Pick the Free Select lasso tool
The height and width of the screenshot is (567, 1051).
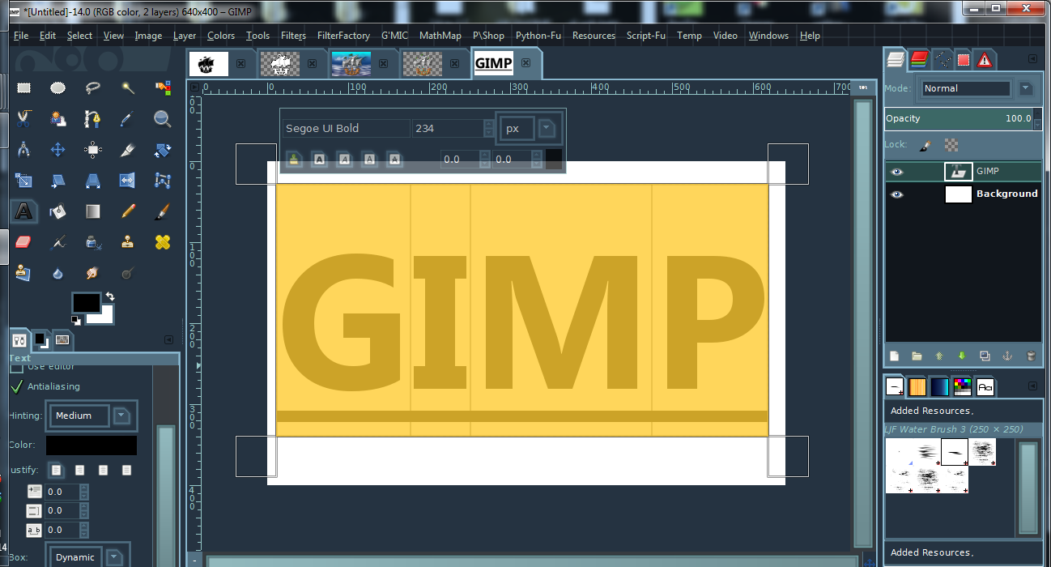(x=93, y=88)
